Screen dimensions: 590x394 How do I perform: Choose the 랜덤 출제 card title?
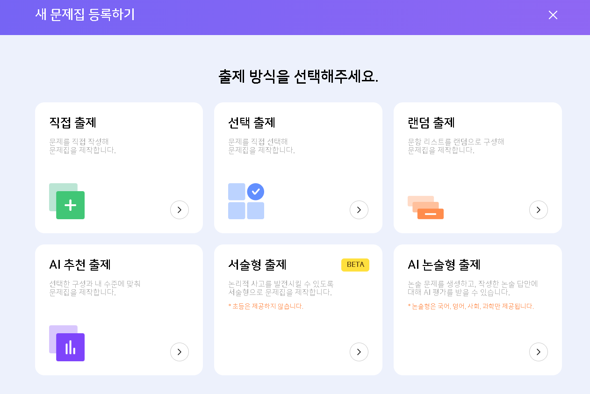[x=432, y=123]
